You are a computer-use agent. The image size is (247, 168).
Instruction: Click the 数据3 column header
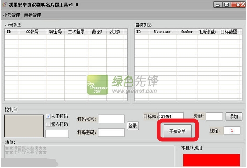tap(115, 31)
